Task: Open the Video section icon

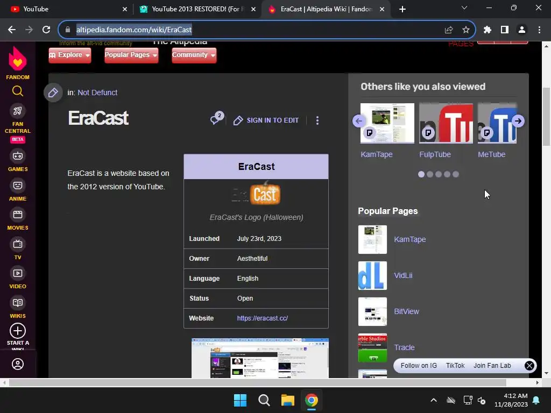Action: coord(18,273)
